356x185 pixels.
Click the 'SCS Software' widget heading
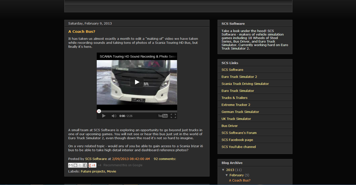click(233, 24)
